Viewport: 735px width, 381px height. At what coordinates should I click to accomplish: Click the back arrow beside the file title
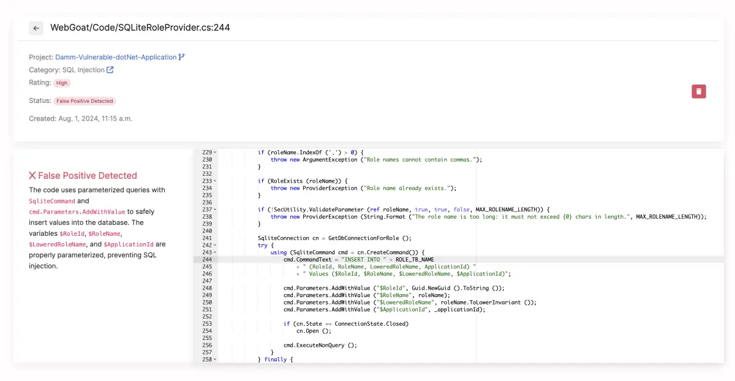(36, 28)
